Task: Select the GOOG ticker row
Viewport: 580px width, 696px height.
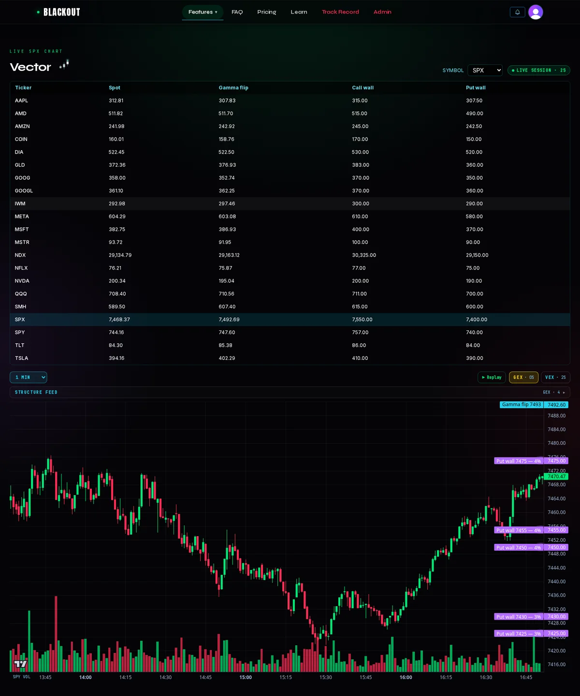Action: click(290, 178)
